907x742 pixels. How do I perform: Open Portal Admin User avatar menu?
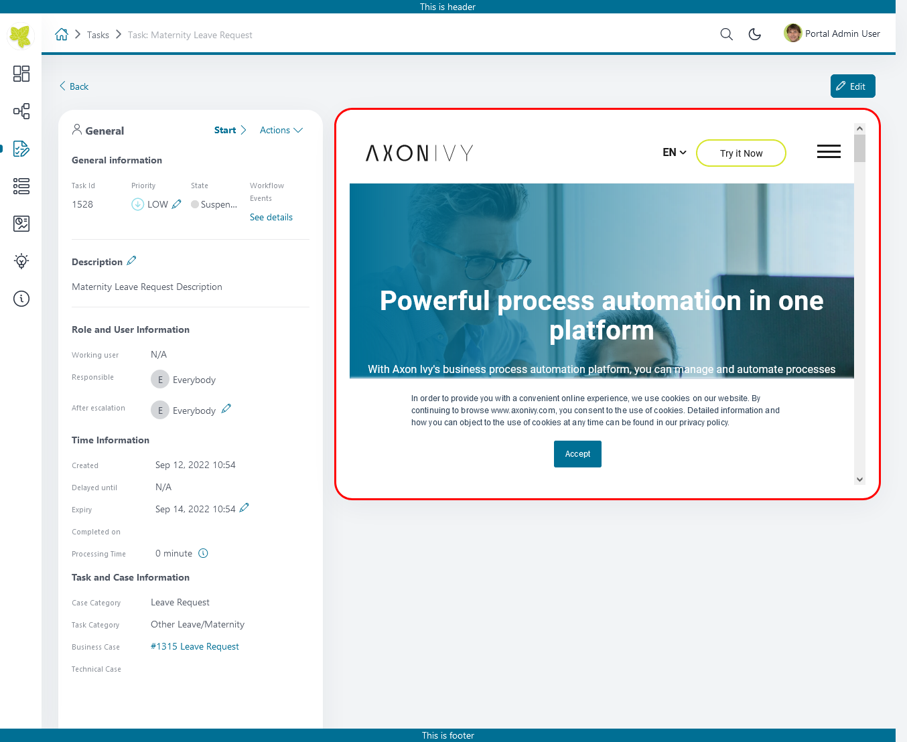tap(793, 33)
